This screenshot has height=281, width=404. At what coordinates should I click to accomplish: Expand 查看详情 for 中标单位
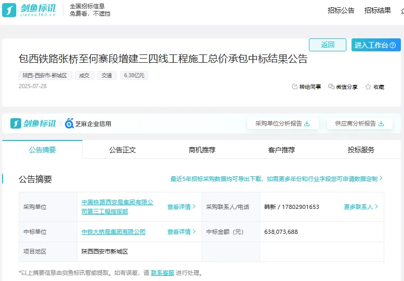click(181, 232)
